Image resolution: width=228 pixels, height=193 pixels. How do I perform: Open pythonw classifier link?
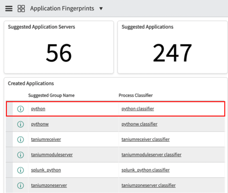point(139,124)
